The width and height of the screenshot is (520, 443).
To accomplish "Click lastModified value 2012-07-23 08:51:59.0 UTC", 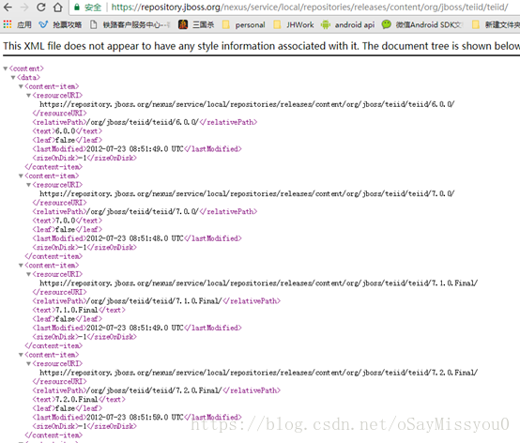I will tap(135, 418).
